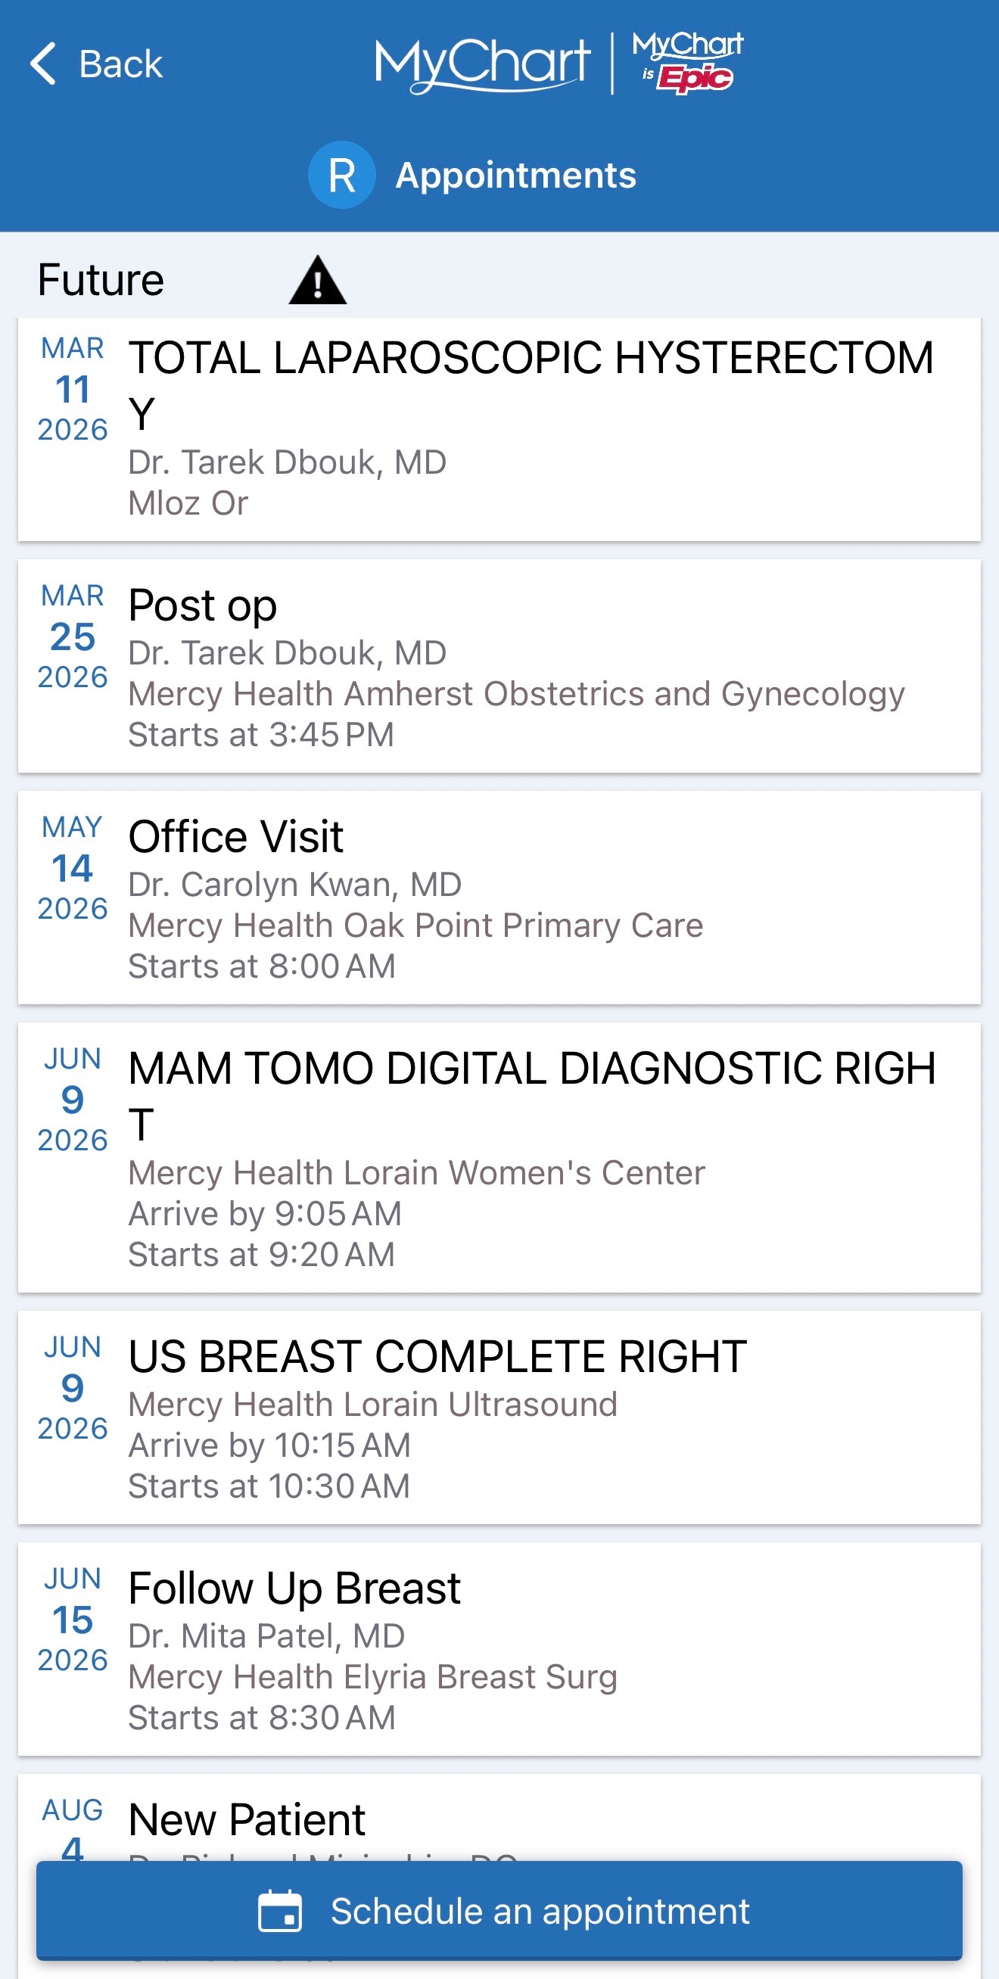View Office Visit with Dr. Carolyn Kwan

point(499,897)
